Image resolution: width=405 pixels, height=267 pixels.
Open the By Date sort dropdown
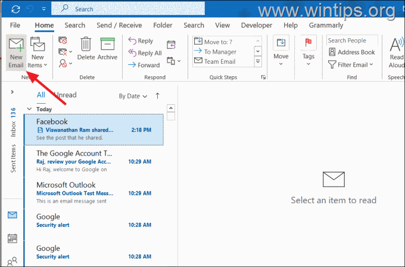(x=133, y=96)
